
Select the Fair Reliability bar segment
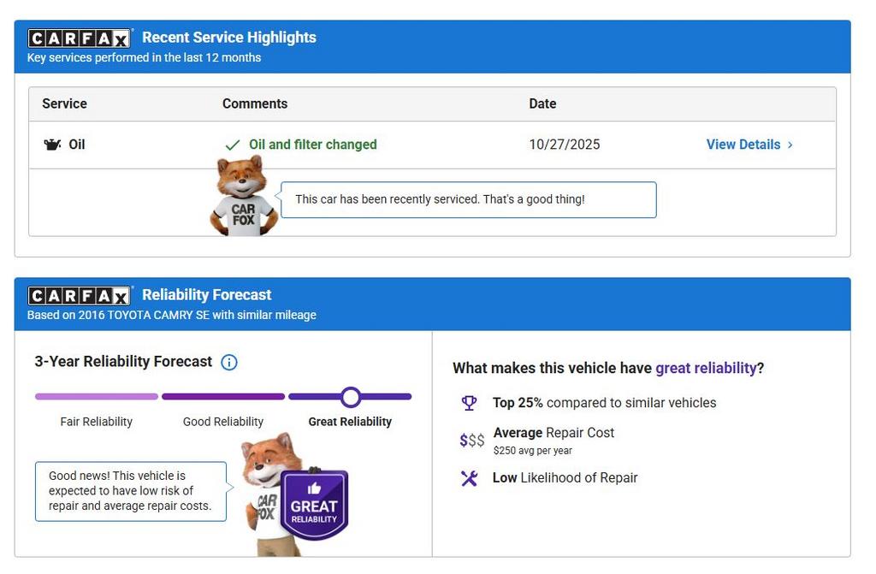tap(97, 397)
